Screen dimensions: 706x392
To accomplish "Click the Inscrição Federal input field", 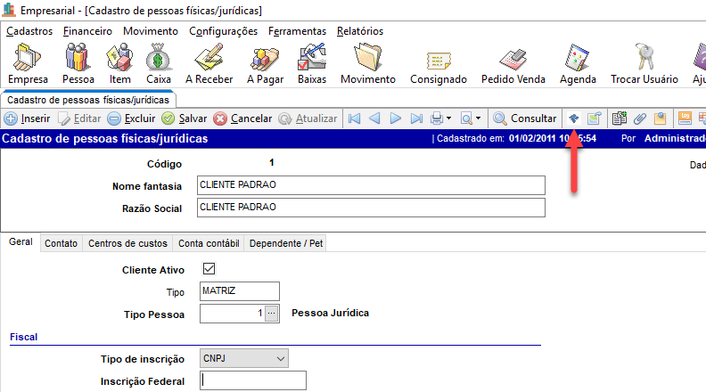I will (253, 381).
